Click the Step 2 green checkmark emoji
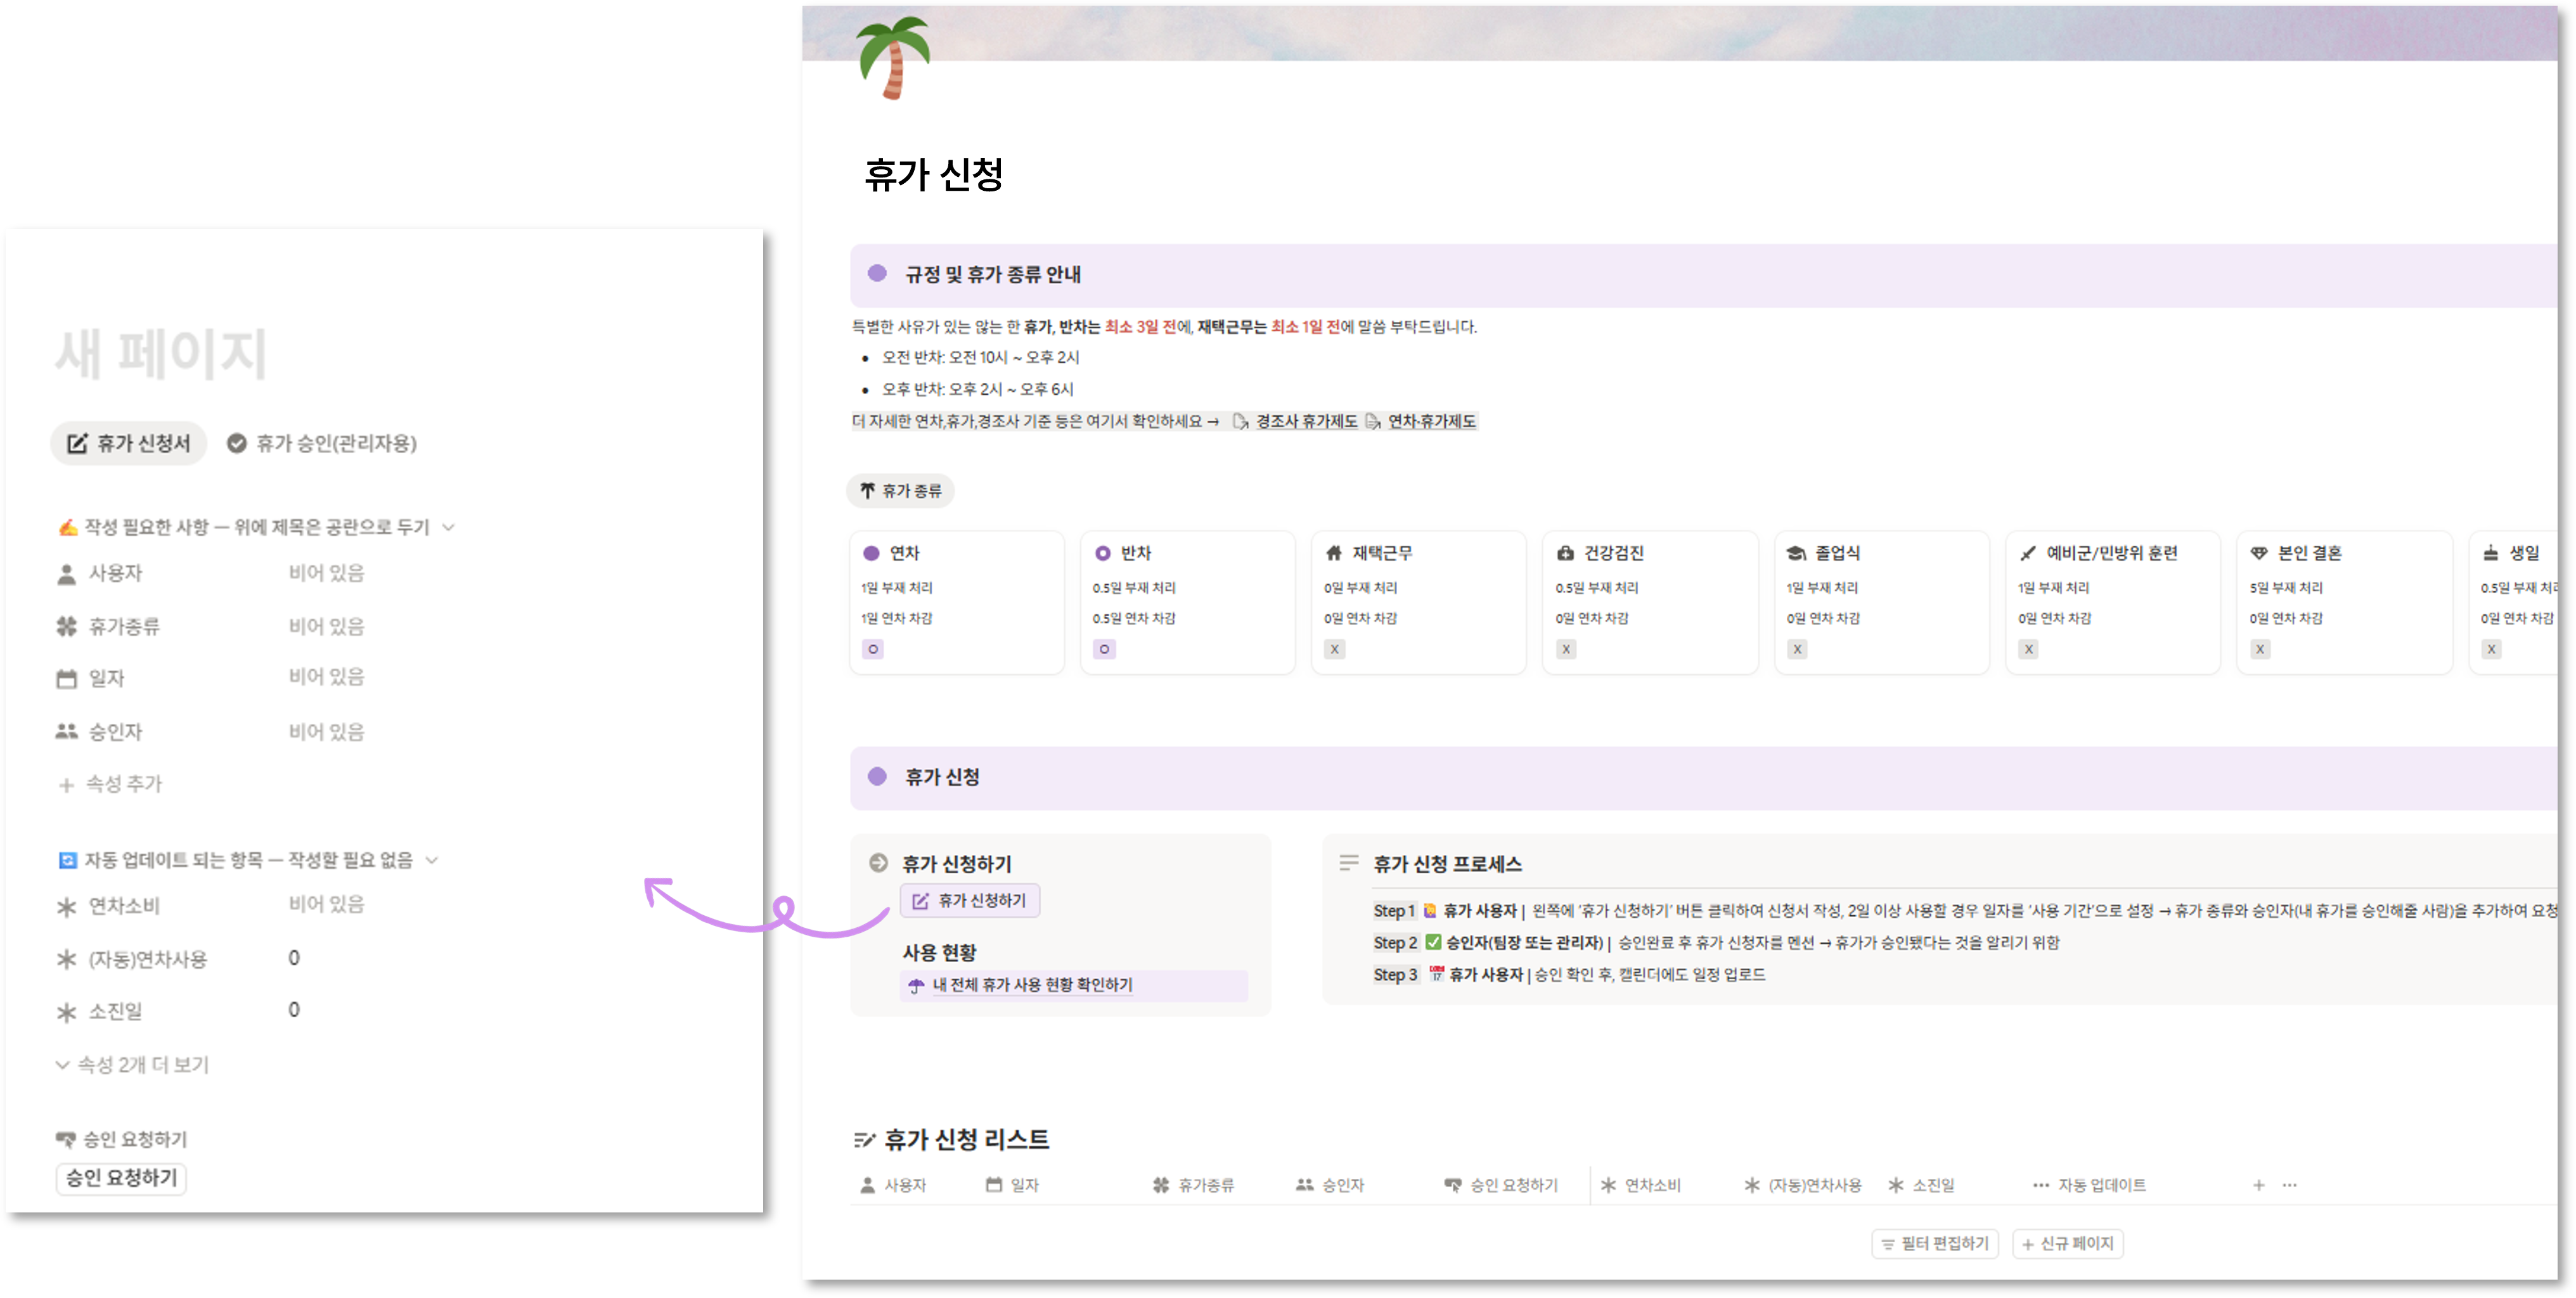This screenshot has height=1298, width=2576. (x=1433, y=942)
